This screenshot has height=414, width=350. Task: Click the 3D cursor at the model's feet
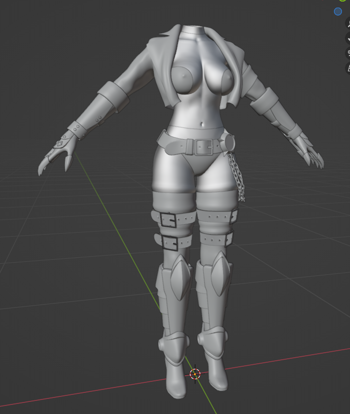[195, 374]
